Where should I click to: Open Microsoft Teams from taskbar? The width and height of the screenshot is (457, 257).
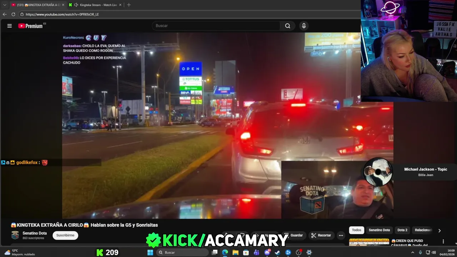pos(256,252)
